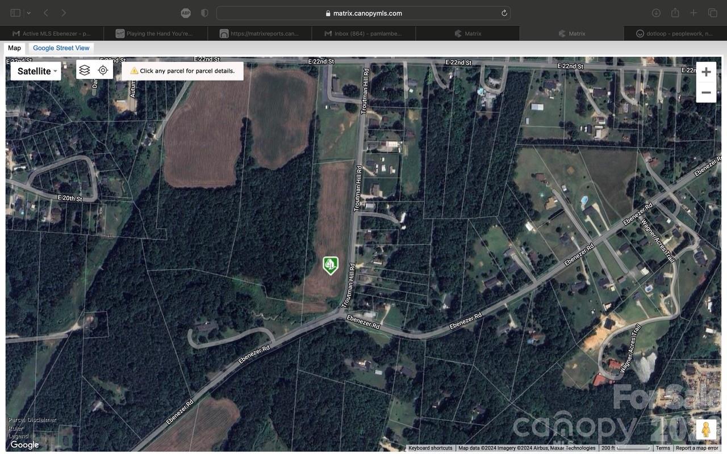Click the AdBlock Plus extension icon
This screenshot has height=454, width=727.
click(186, 13)
